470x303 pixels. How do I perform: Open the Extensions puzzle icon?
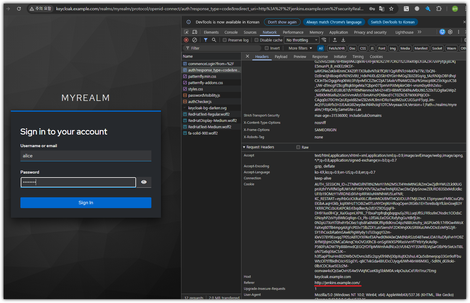(439, 9)
